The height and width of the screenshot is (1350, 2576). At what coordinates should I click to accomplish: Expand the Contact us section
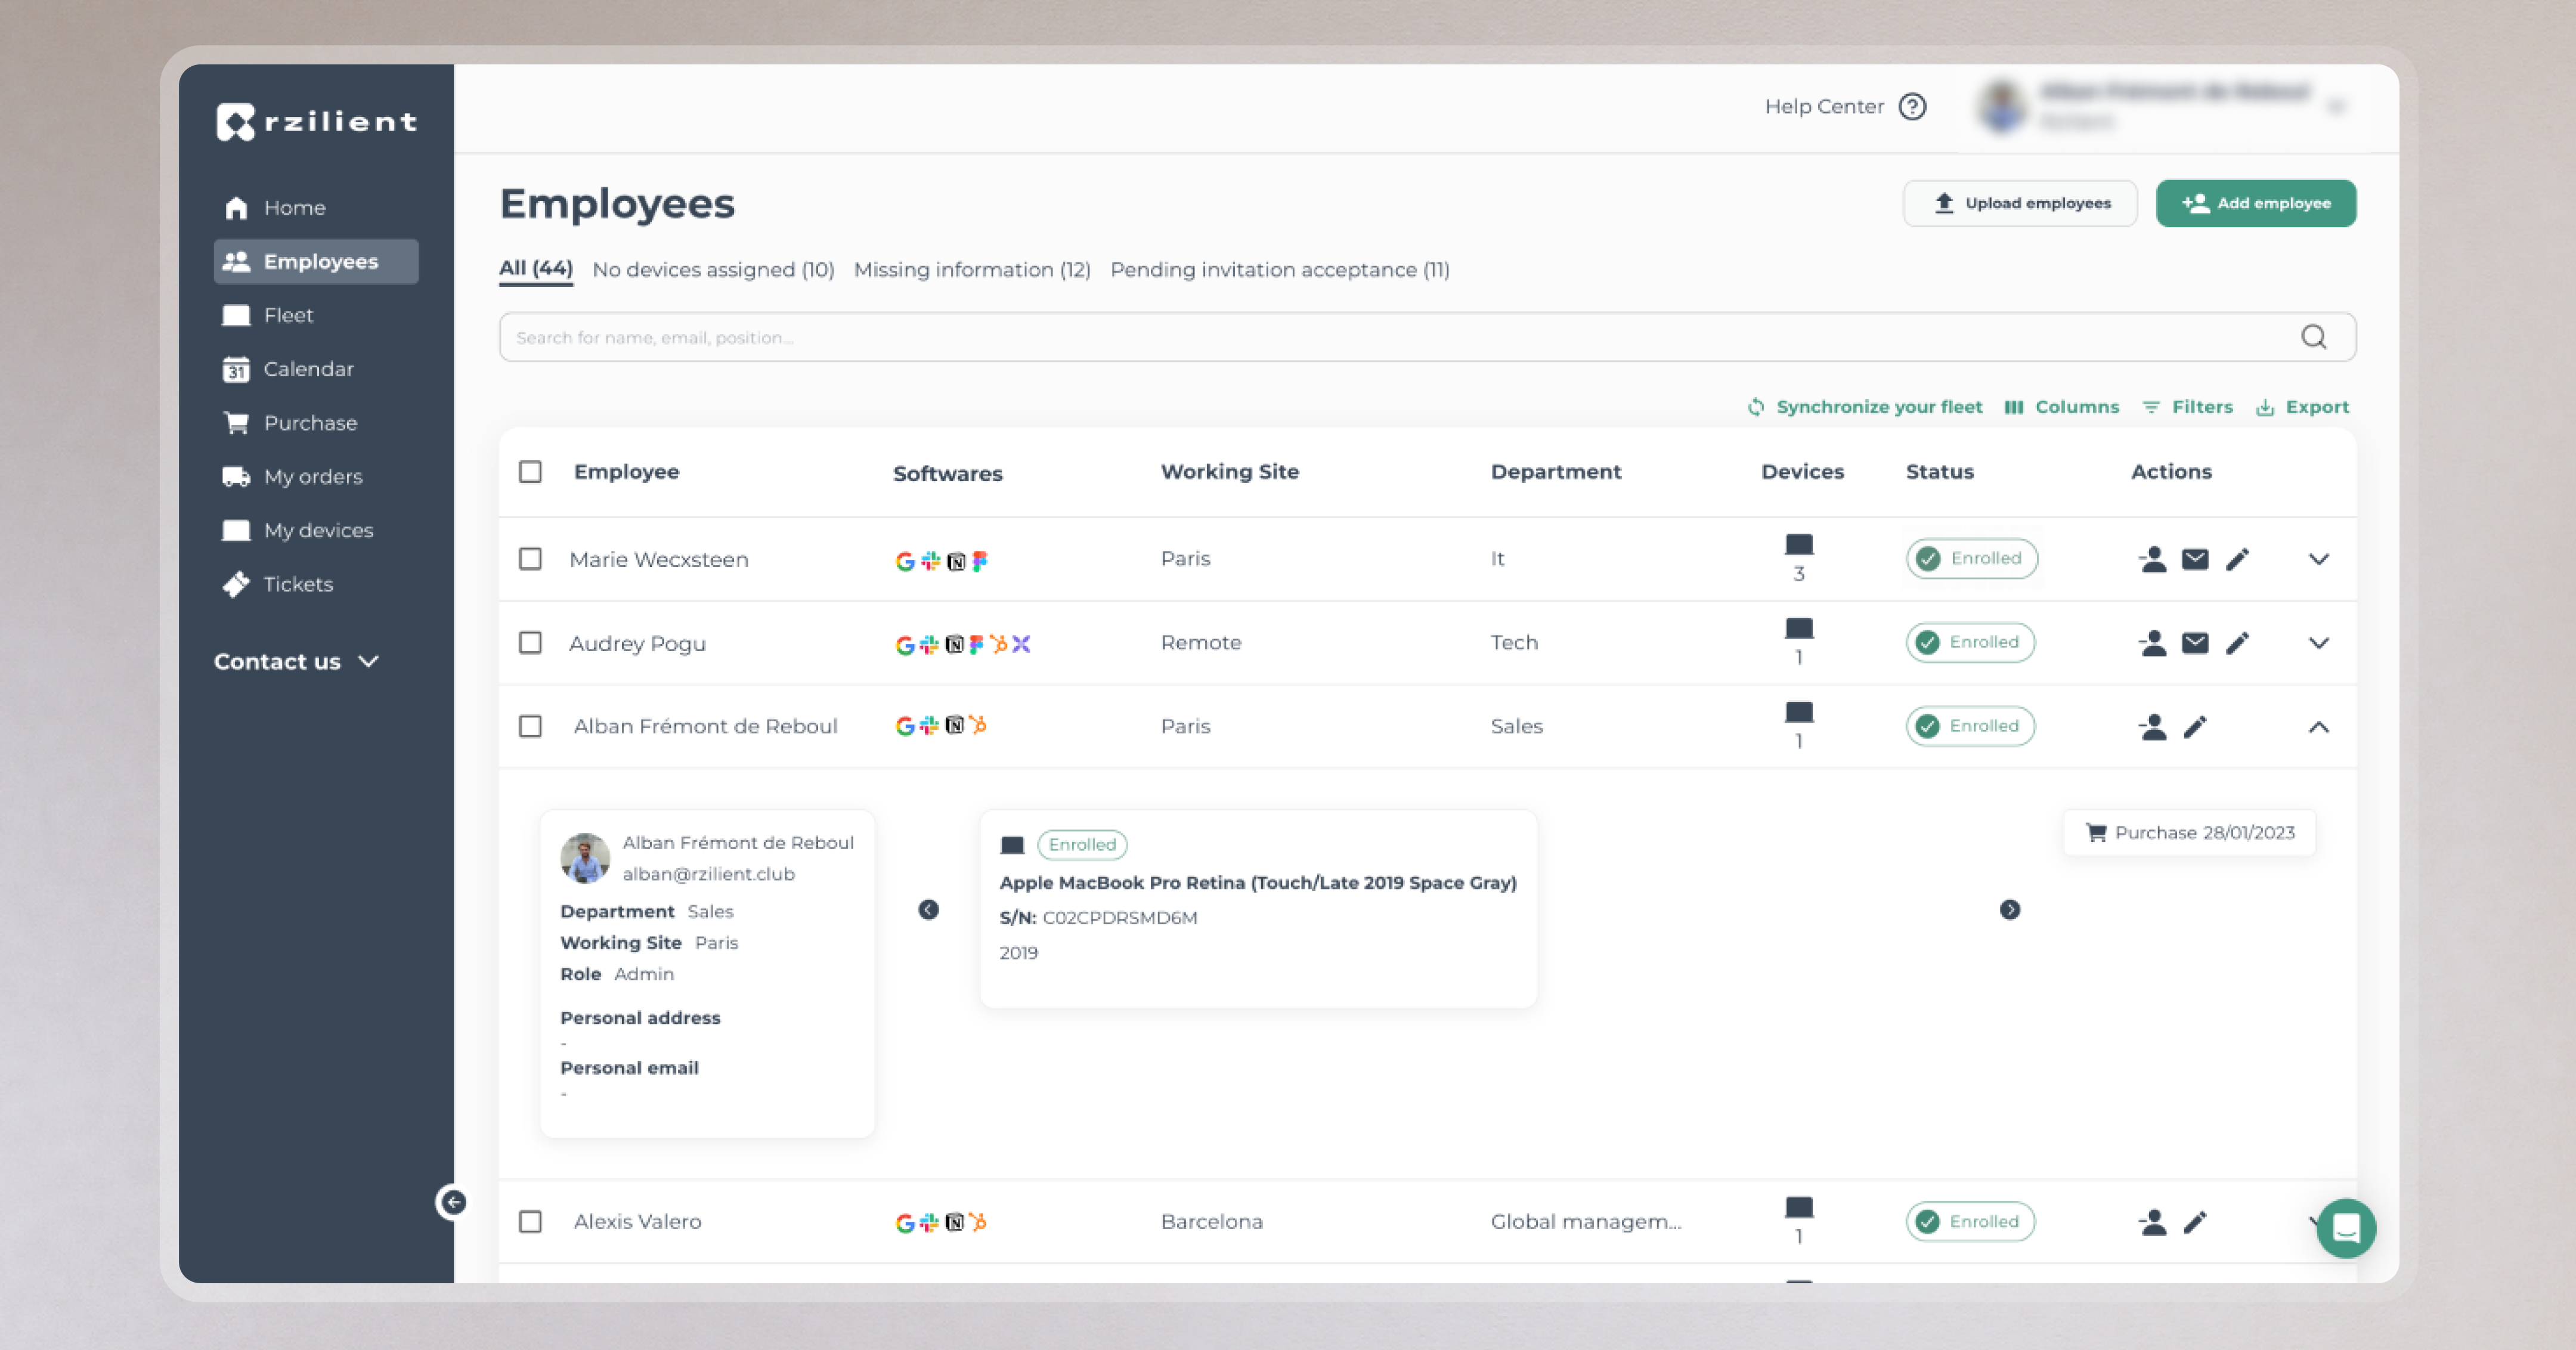click(297, 662)
